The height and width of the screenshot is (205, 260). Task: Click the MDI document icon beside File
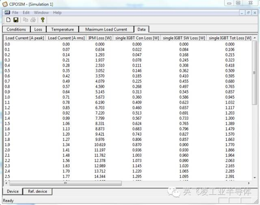pos(7,12)
